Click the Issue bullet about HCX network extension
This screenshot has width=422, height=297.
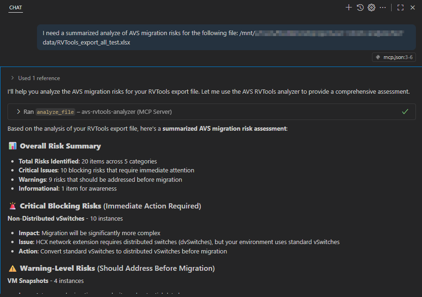pos(179,242)
